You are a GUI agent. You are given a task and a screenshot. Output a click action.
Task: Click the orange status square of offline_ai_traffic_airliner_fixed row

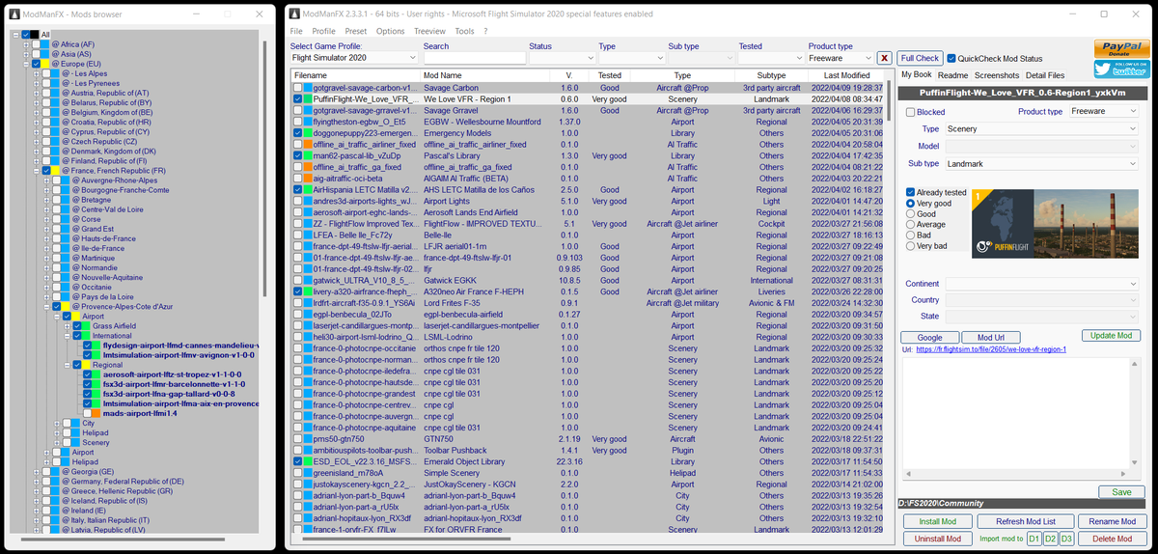(309, 144)
